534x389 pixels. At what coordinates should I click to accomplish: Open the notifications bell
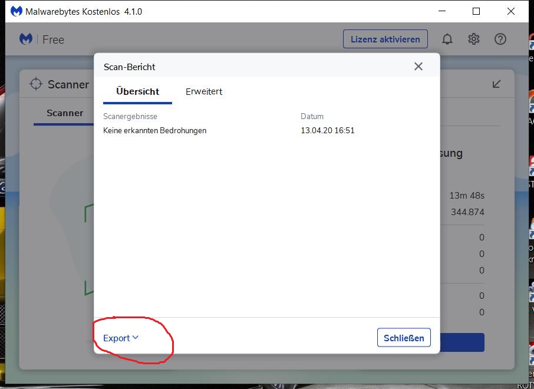[447, 39]
